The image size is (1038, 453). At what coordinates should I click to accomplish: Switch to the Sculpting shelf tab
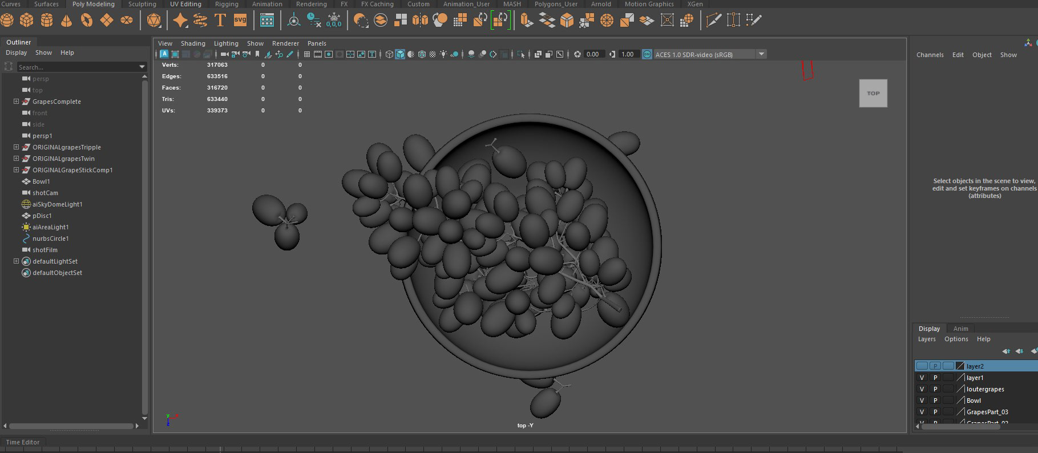pyautogui.click(x=142, y=4)
